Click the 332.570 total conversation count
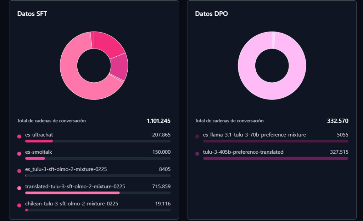The width and height of the screenshot is (363, 221). pyautogui.click(x=337, y=121)
